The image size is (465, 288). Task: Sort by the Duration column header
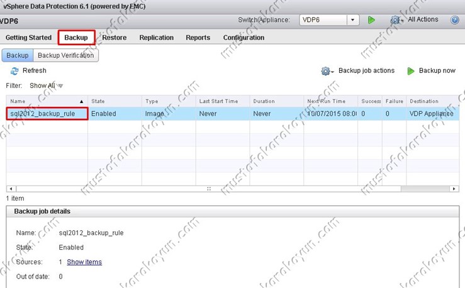click(276, 101)
